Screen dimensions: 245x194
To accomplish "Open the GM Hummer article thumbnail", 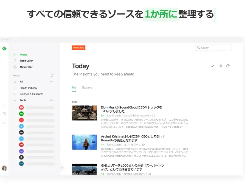I will click(85, 170).
